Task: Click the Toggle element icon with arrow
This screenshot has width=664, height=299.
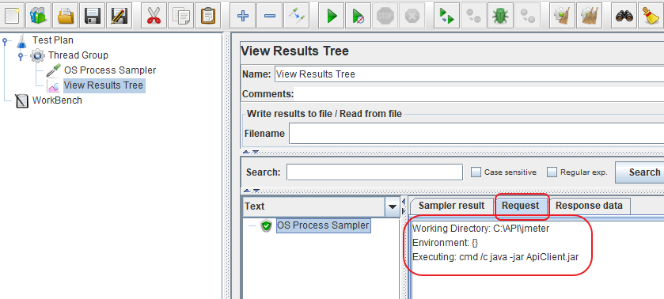Action: click(x=297, y=16)
